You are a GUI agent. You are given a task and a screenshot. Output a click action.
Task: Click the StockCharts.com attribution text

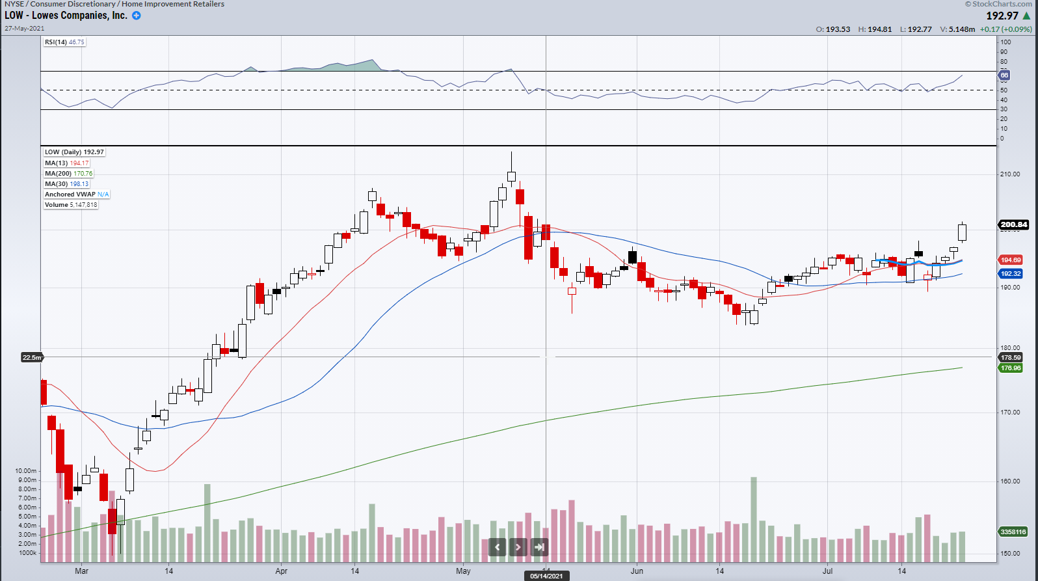(x=998, y=4)
